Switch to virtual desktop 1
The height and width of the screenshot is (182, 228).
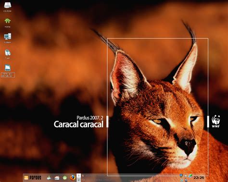78,176
